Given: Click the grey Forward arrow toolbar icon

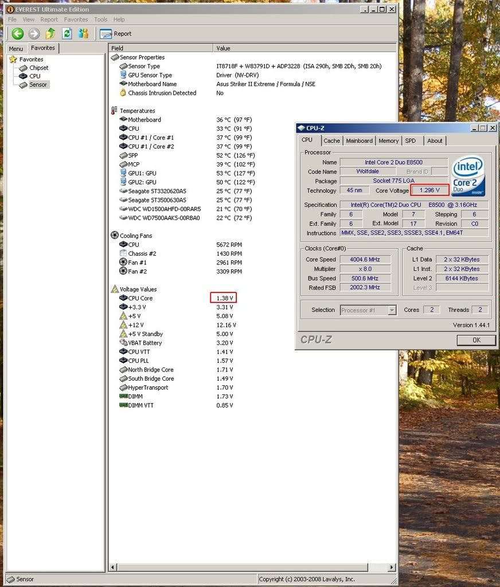Looking at the screenshot, I should tap(34, 34).
